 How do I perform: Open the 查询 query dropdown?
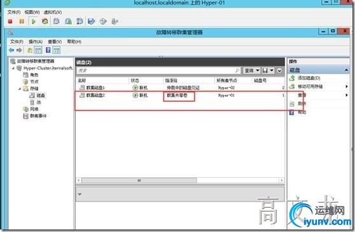pos(251,71)
